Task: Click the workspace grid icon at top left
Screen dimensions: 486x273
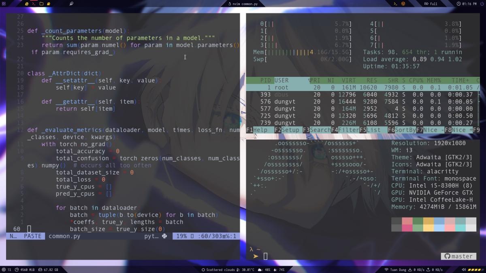Action: point(4,3)
